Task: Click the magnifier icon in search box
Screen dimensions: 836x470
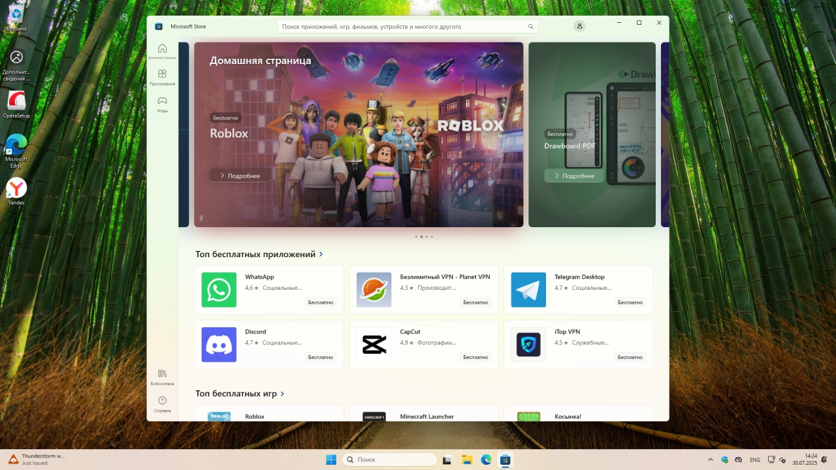Action: (530, 27)
